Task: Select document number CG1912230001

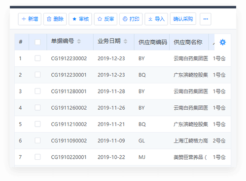Action: [69, 75]
